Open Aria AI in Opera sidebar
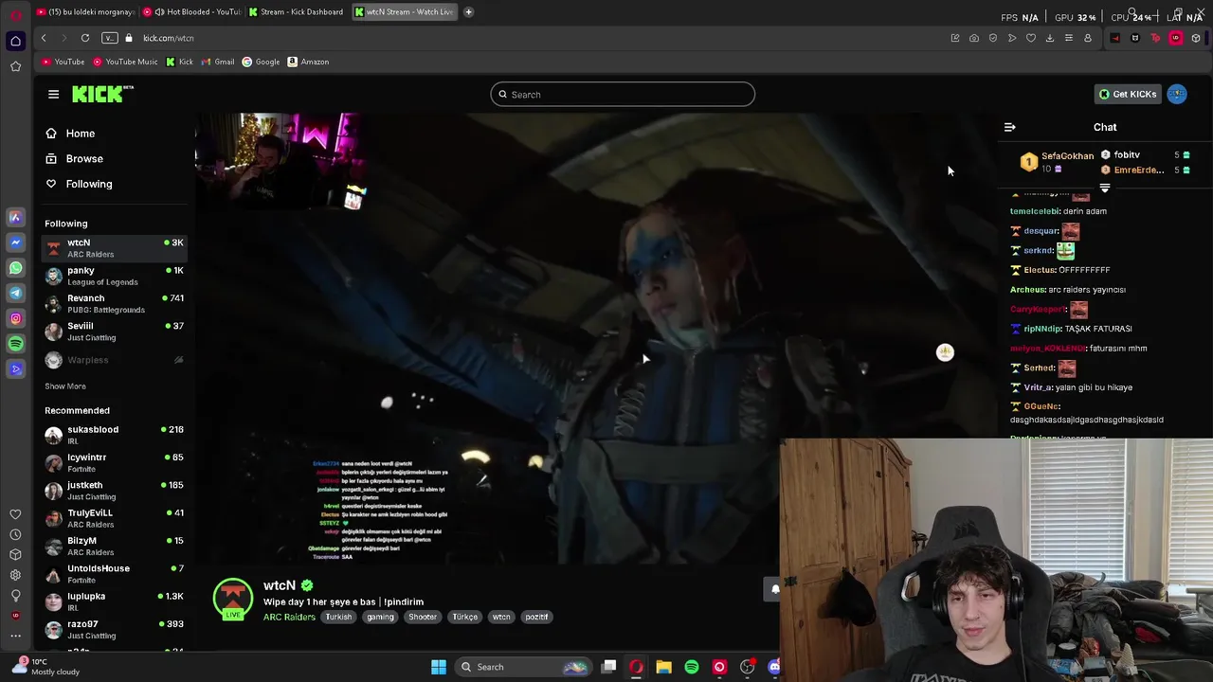 click(x=15, y=217)
